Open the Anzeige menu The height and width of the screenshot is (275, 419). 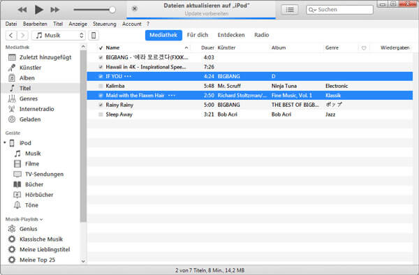click(x=78, y=24)
